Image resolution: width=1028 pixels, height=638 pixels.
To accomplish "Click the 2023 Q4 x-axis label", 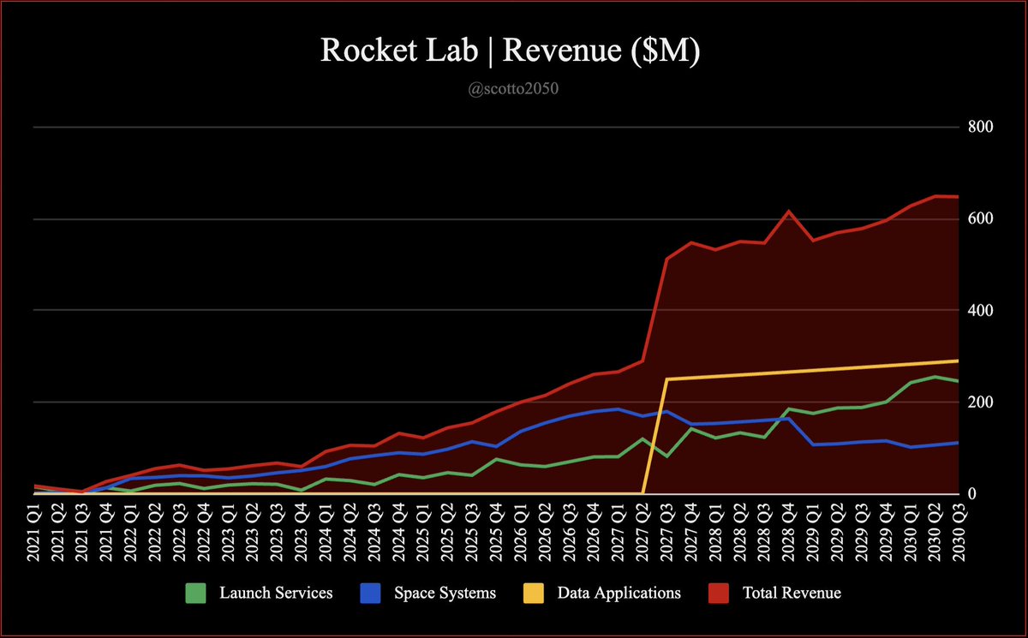I will coord(302,534).
